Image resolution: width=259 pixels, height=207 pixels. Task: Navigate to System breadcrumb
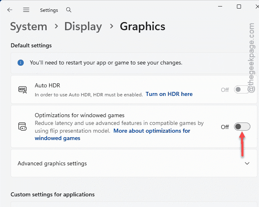coord(29,27)
